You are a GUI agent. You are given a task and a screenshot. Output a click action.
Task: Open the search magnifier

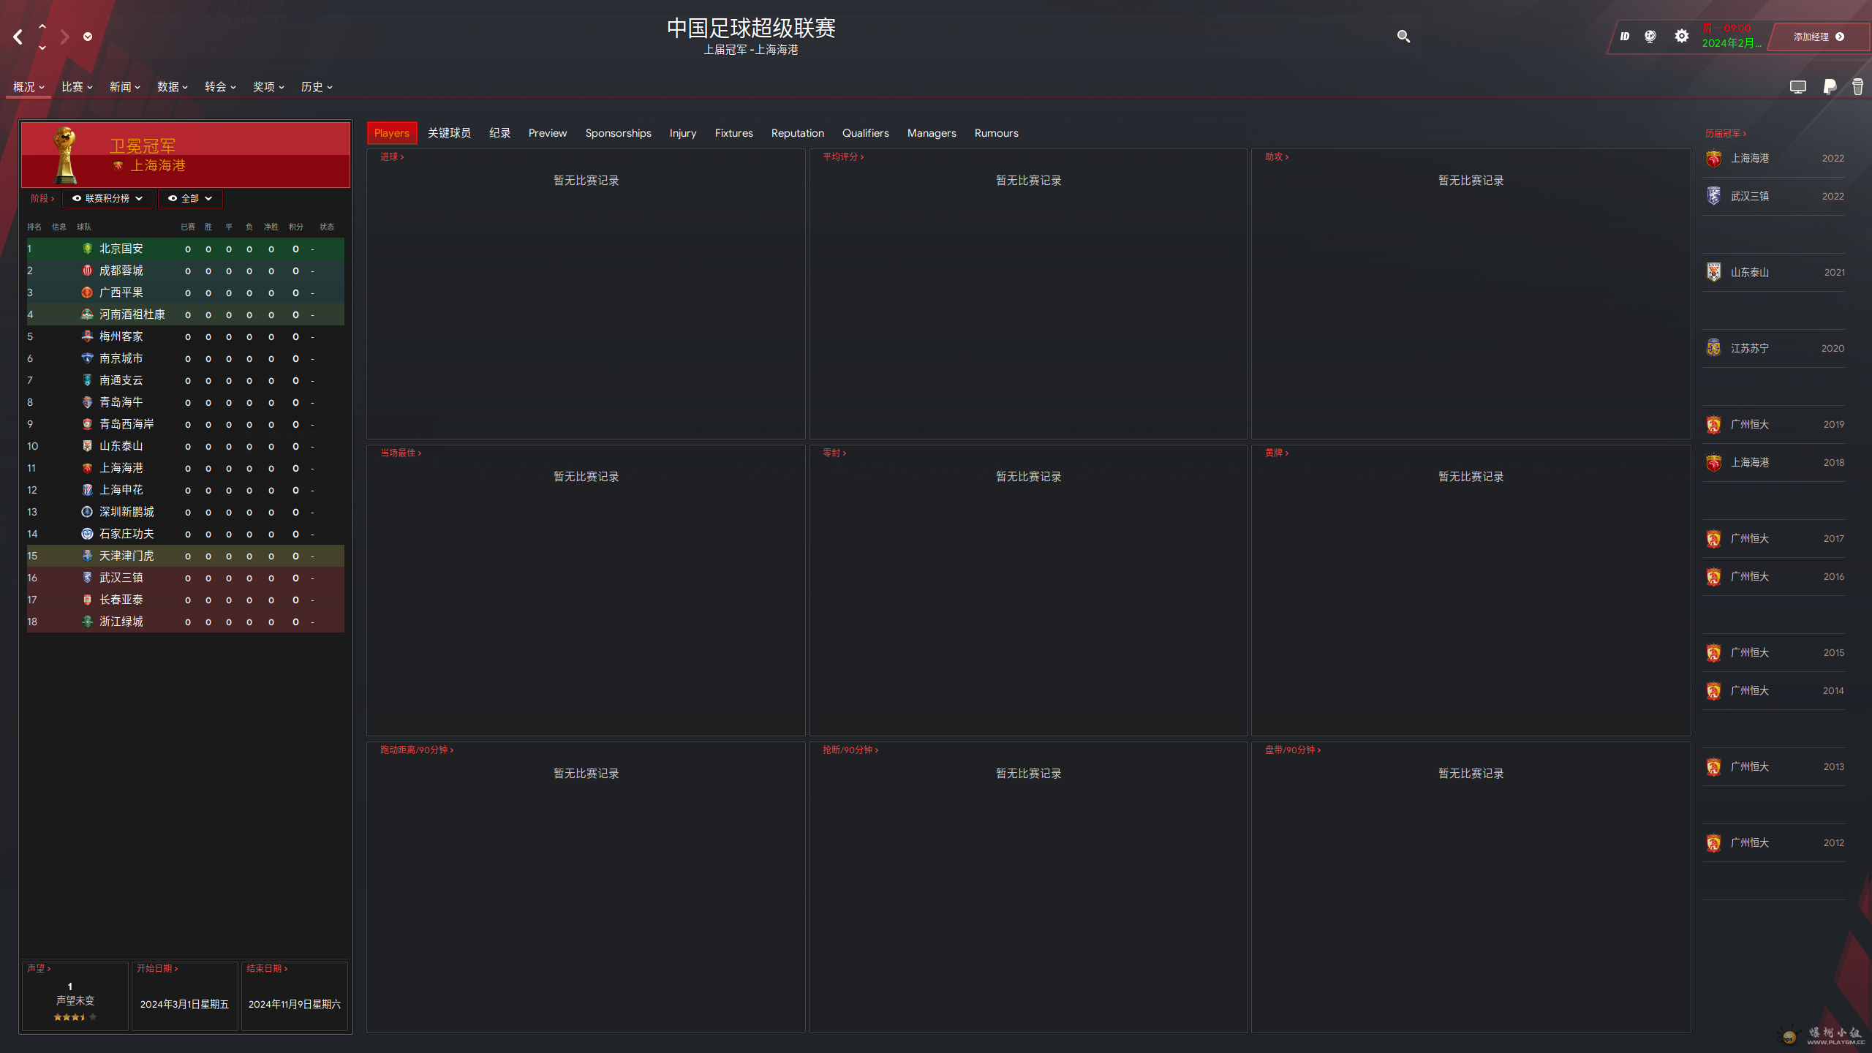[1403, 36]
